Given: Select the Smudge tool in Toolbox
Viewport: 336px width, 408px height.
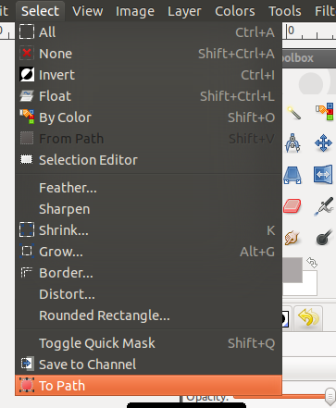Looking at the screenshot, I should (x=292, y=238).
